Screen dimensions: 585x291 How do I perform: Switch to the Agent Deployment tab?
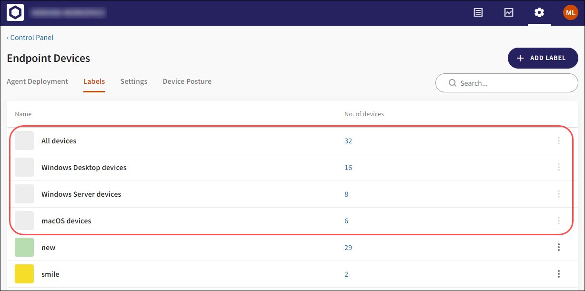click(38, 81)
